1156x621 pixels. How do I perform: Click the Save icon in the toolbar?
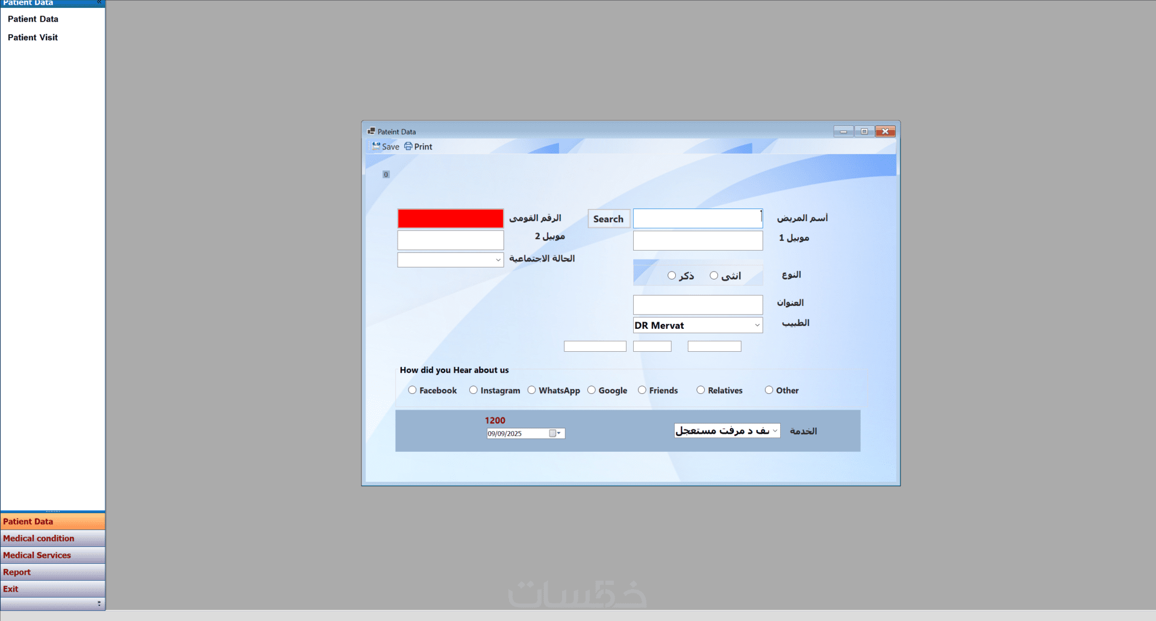click(376, 146)
